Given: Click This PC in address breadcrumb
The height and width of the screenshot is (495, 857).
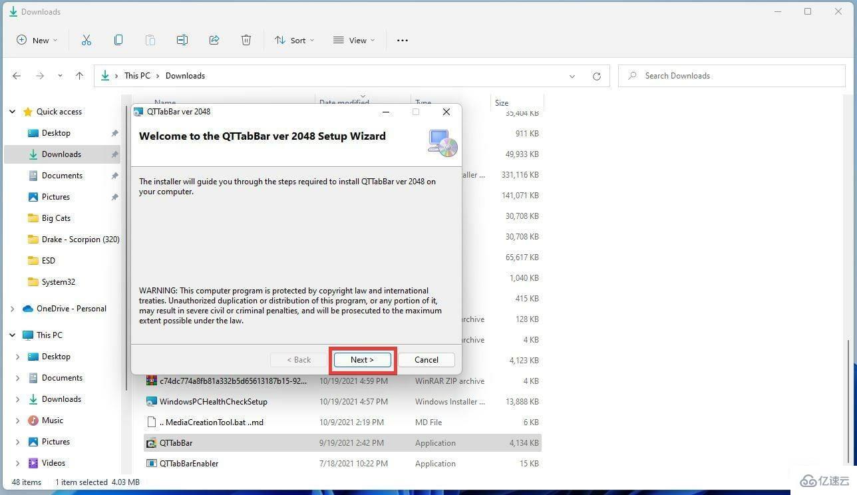Looking at the screenshot, I should tap(137, 76).
